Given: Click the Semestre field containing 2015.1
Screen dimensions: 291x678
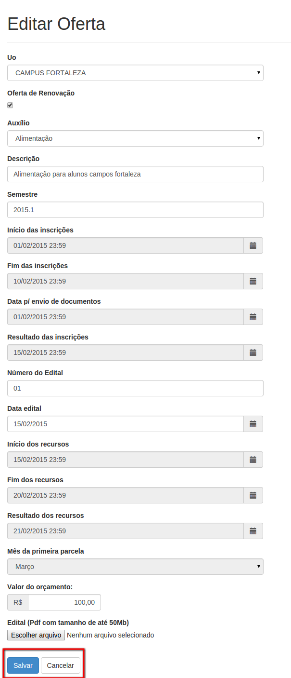Looking at the screenshot, I should point(135,210).
